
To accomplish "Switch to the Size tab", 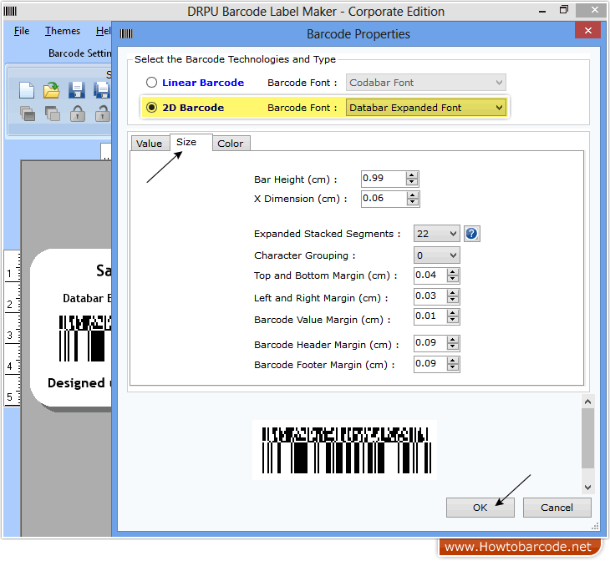I will coord(191,142).
